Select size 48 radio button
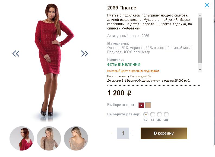Viewport: 215px width, 157px height. [166, 114]
